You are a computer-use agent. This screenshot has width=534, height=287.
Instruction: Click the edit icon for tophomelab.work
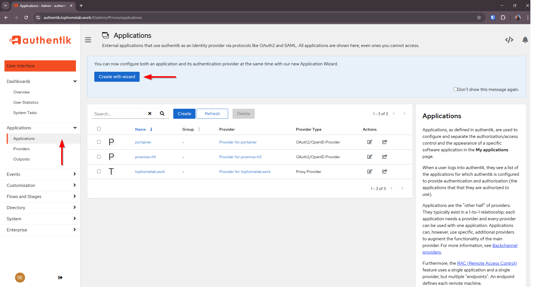369,172
